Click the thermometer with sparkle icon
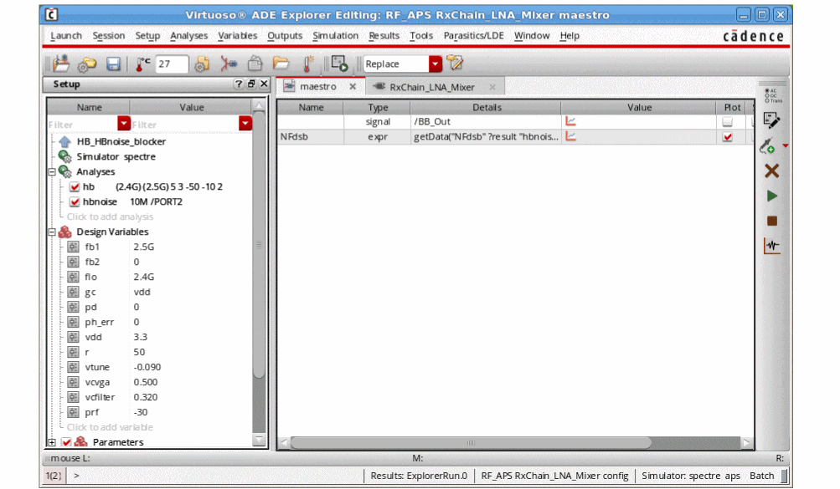This screenshot has width=840, height=489. tap(308, 64)
